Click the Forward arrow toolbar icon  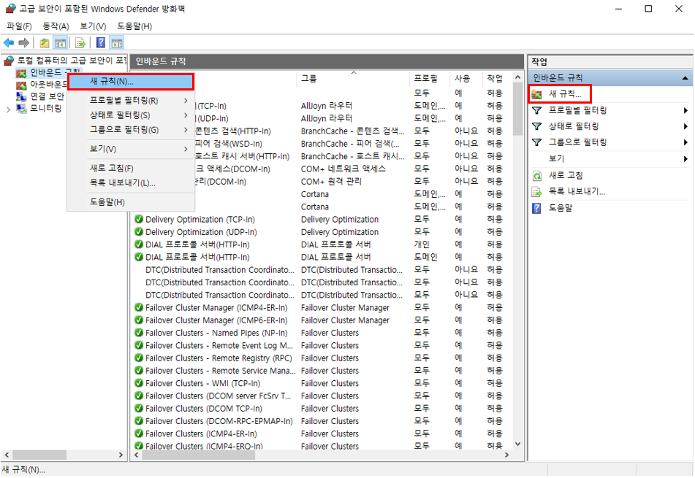click(x=23, y=43)
